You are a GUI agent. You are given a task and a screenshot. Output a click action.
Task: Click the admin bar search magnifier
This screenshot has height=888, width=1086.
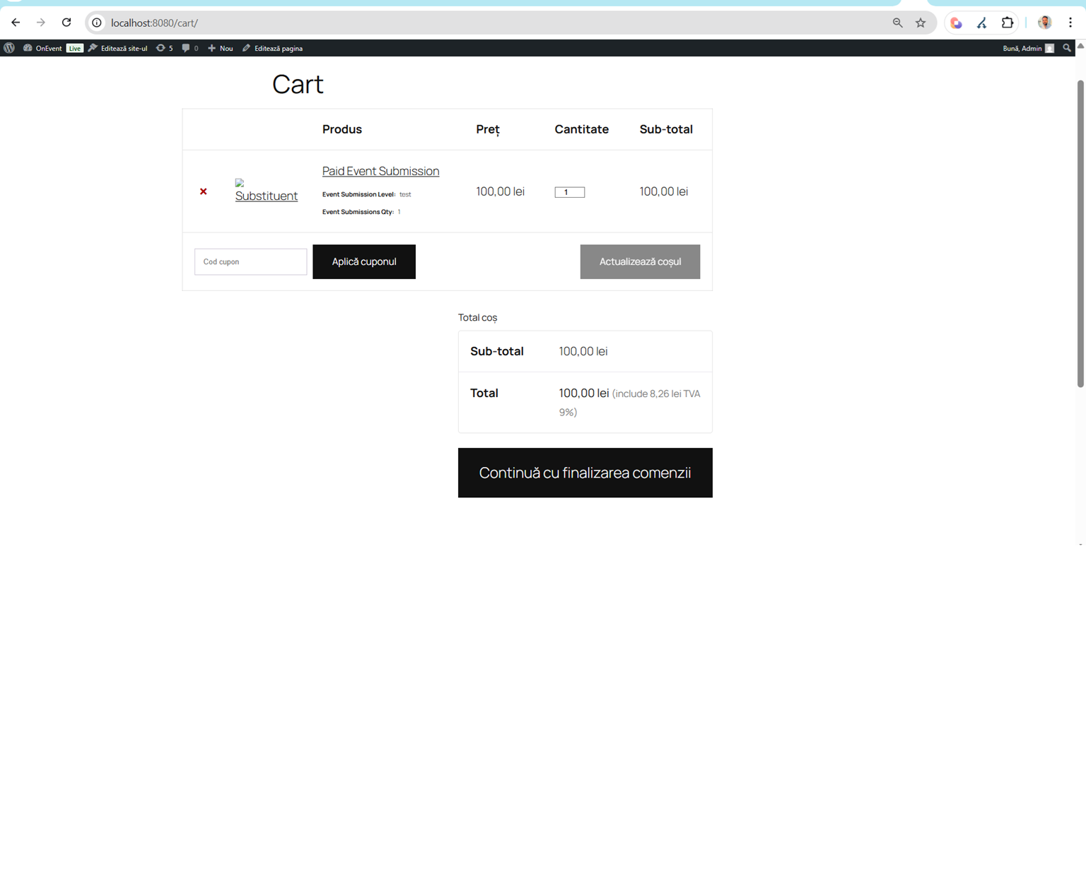click(1067, 48)
